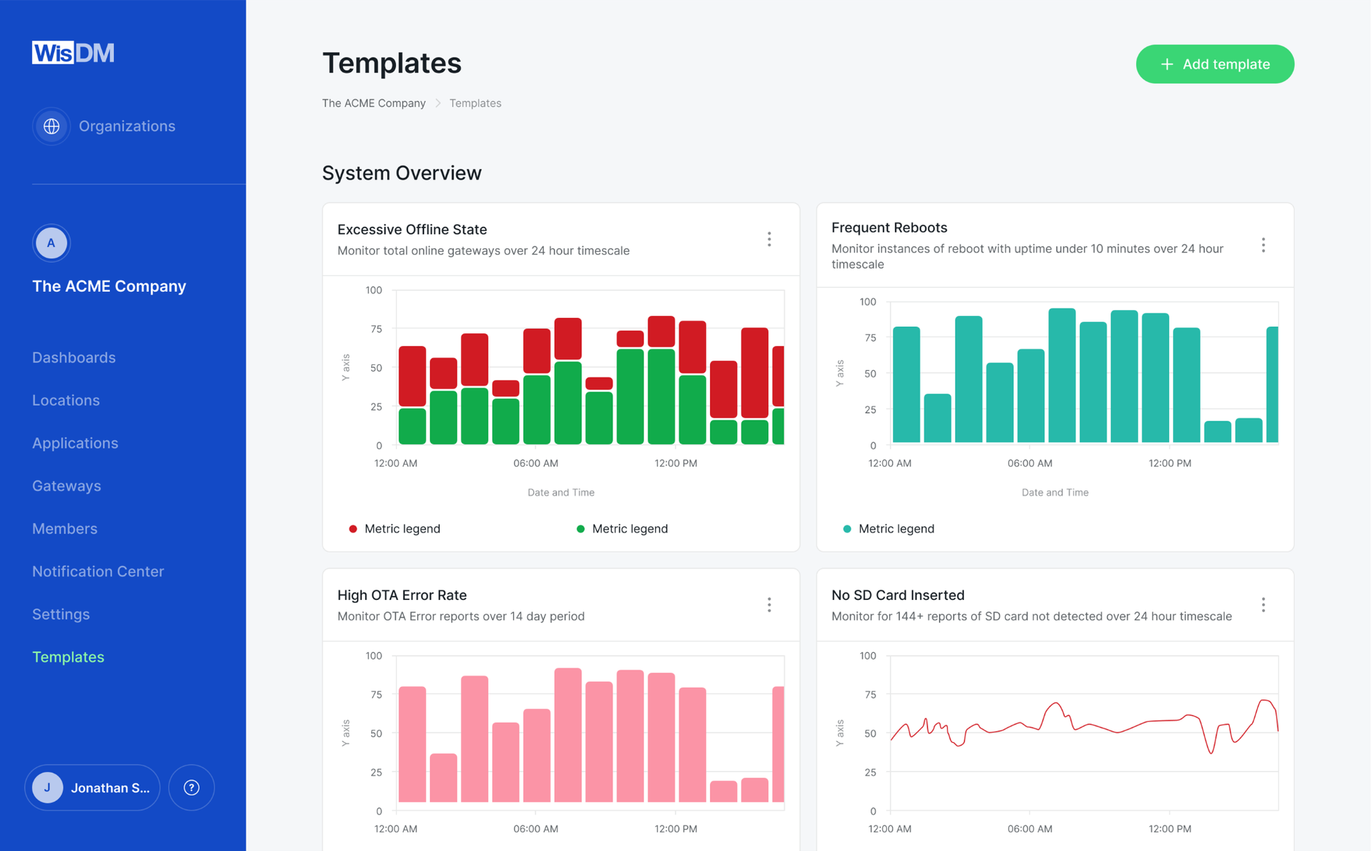Open Members page
1372x851 pixels.
[64, 529]
